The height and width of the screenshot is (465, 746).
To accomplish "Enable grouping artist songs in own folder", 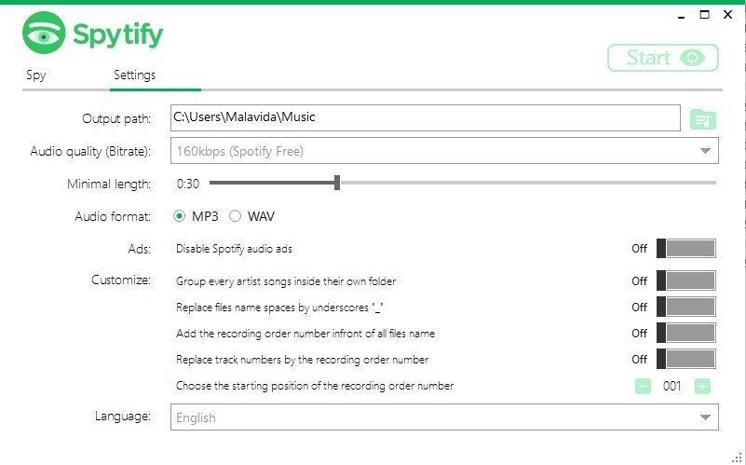I will tap(686, 280).
